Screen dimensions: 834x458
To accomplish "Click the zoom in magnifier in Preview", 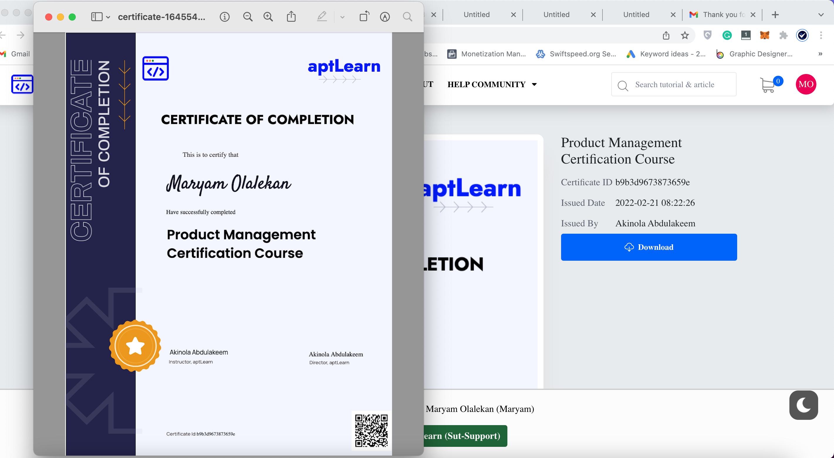I will pos(268,17).
